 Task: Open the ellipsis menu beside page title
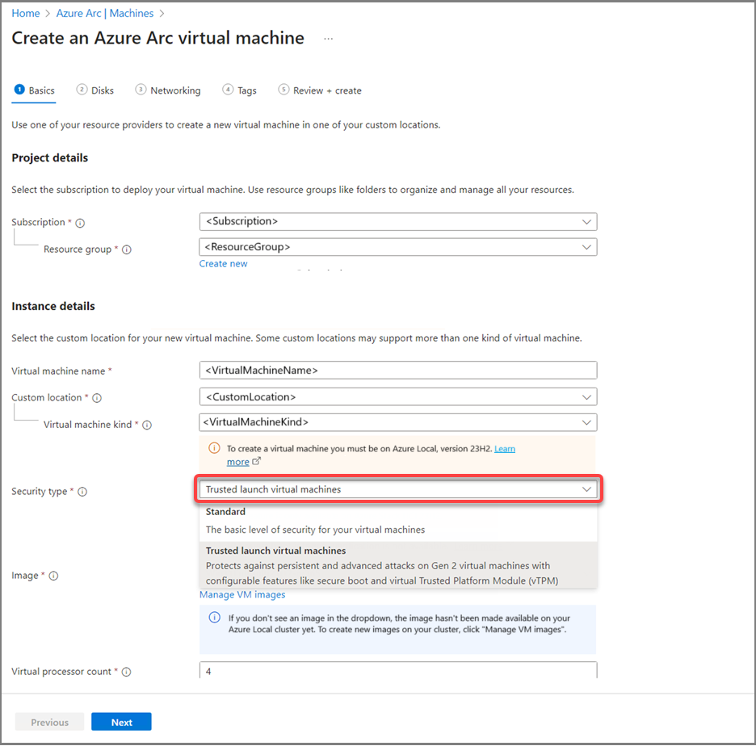coord(329,39)
